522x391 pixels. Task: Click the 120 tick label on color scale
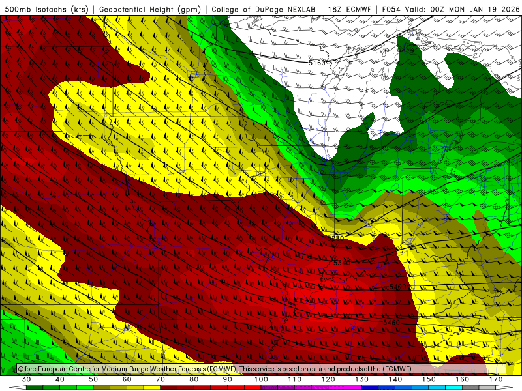[328, 379]
